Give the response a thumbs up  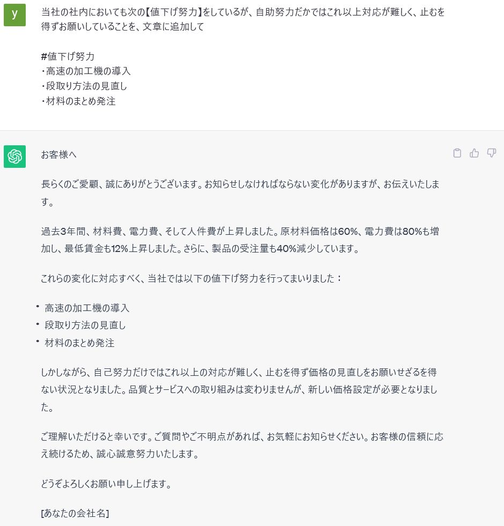click(474, 153)
